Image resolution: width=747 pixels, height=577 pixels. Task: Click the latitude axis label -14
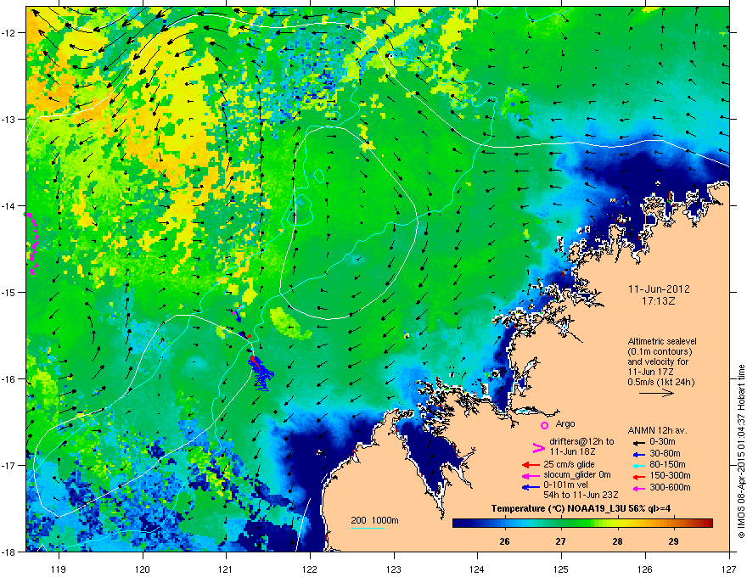click(8, 206)
